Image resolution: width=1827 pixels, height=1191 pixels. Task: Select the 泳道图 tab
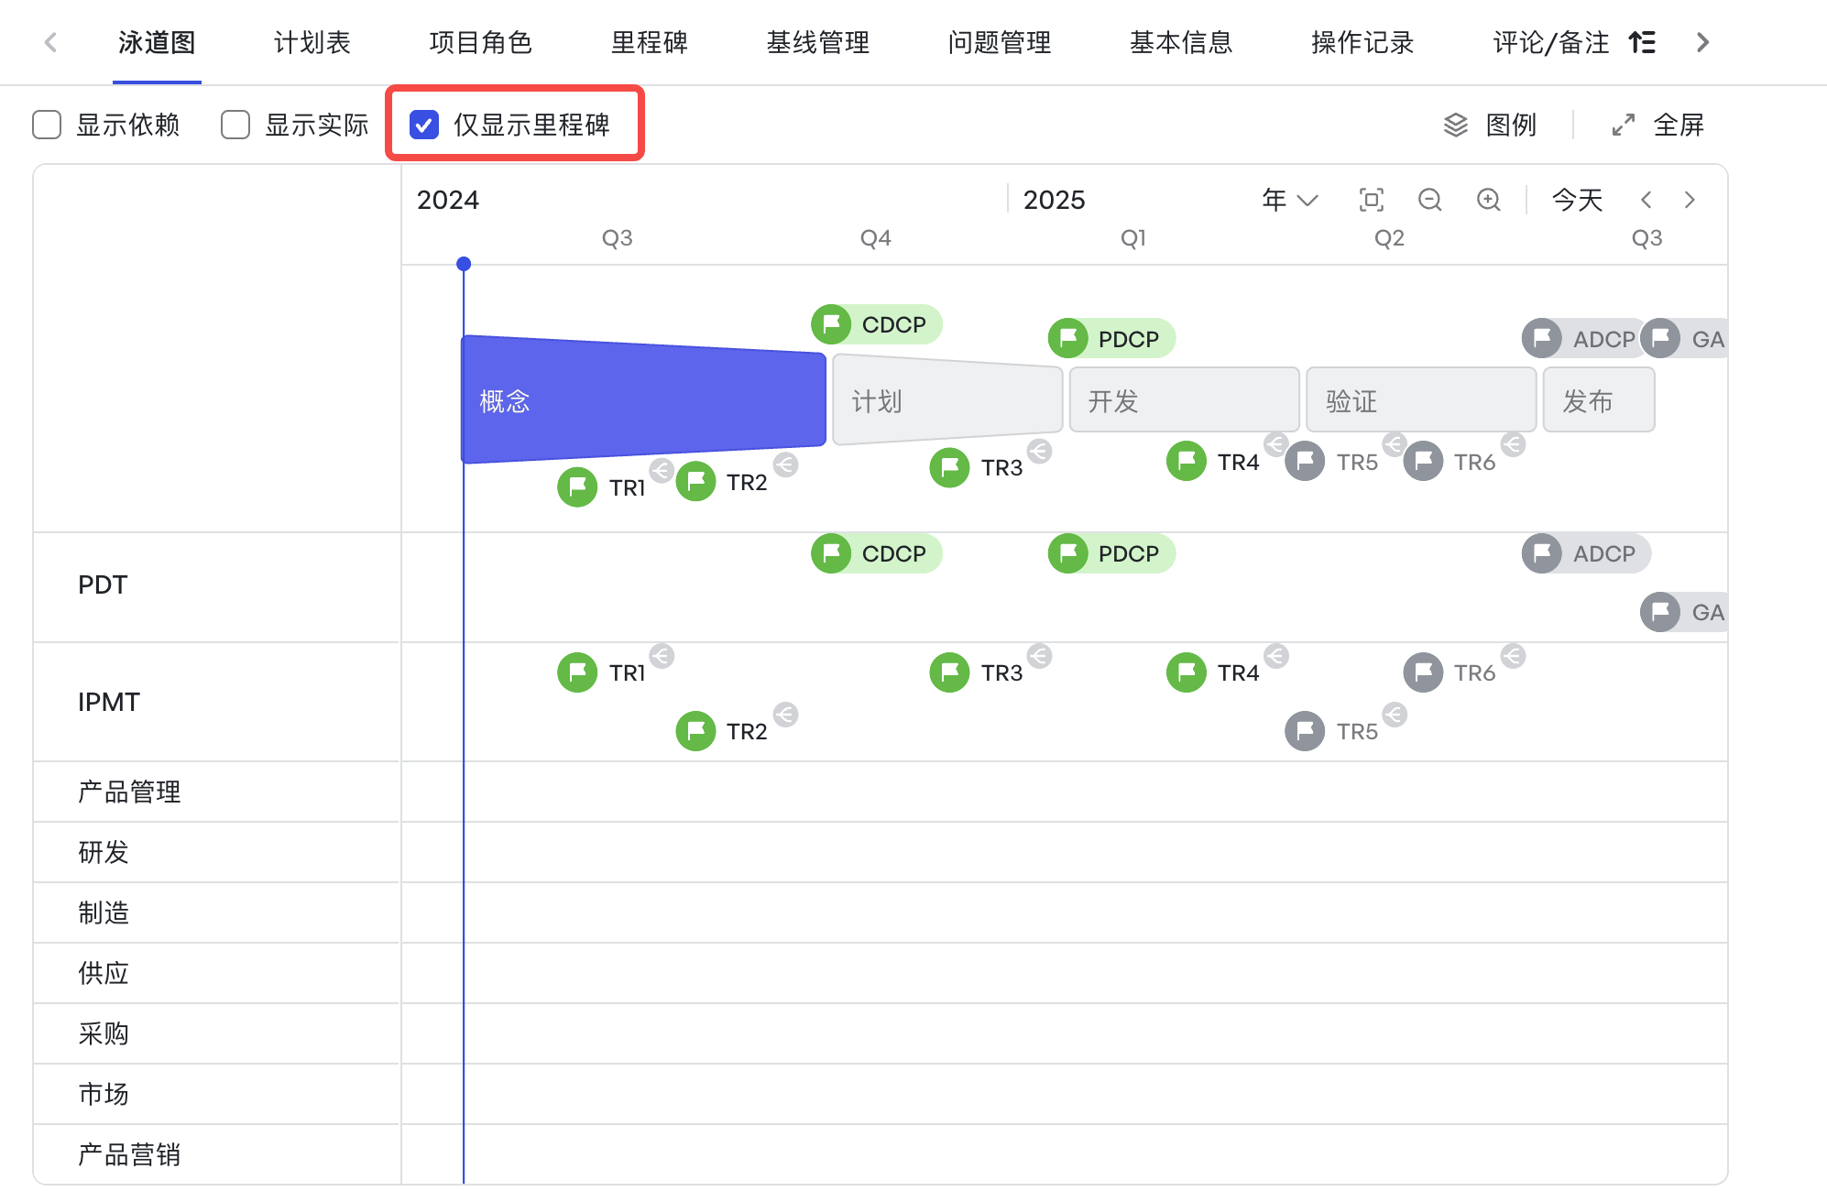click(157, 42)
